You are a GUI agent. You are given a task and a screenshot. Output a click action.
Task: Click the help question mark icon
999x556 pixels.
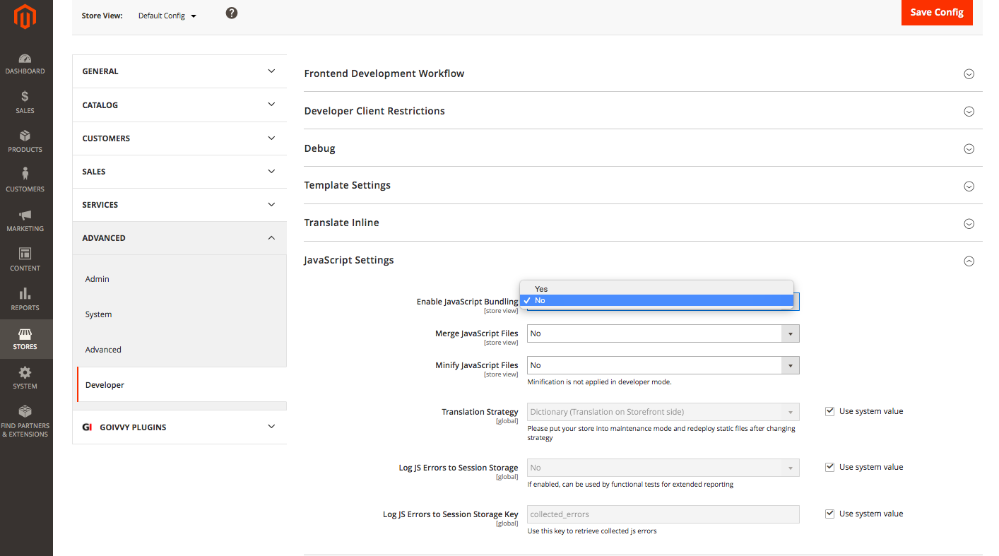[232, 13]
